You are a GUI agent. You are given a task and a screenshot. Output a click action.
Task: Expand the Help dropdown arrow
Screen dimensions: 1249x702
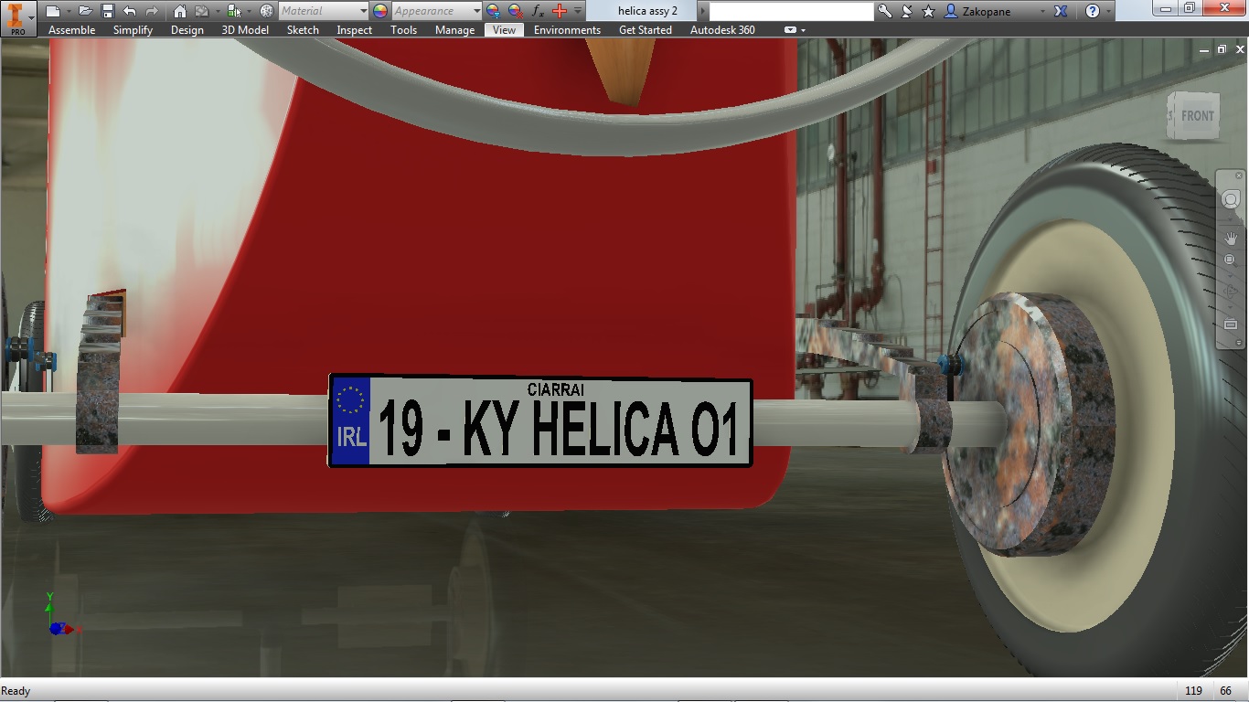click(1109, 11)
